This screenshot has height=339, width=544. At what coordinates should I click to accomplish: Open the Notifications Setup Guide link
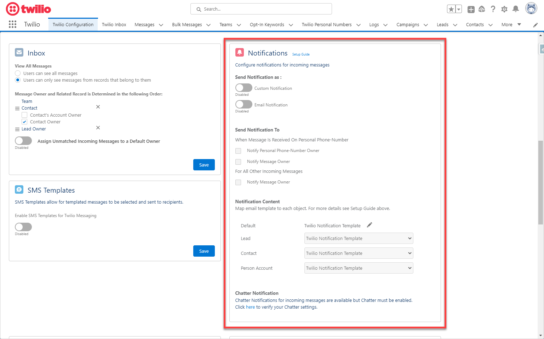(301, 54)
